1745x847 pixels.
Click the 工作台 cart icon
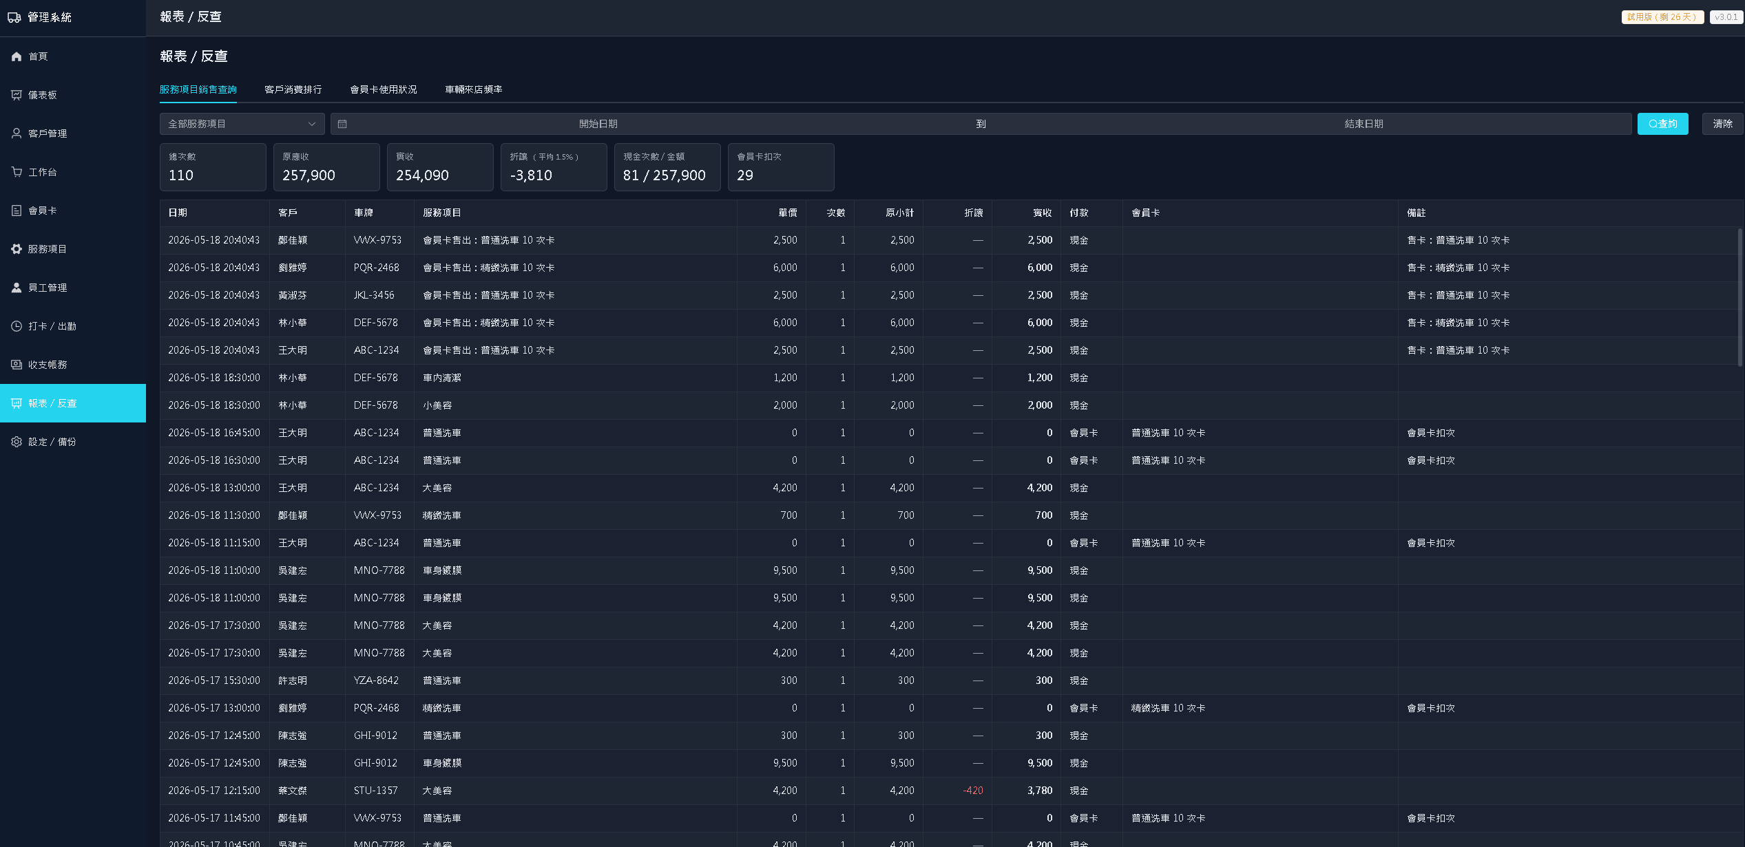(17, 172)
